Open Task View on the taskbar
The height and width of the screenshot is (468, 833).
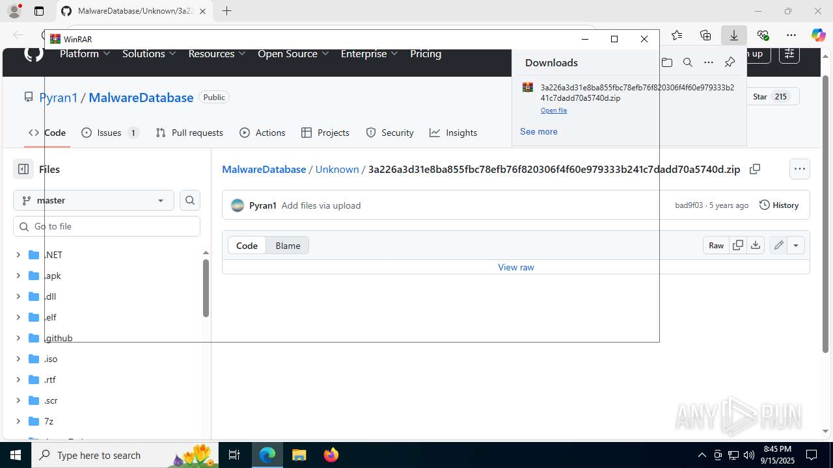235,455
